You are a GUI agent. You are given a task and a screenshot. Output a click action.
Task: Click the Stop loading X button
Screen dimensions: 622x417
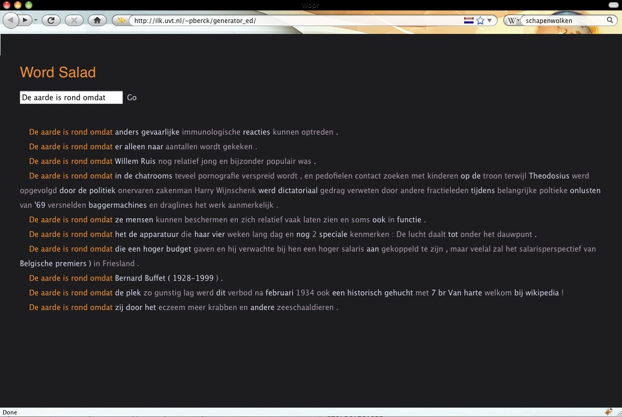coord(74,20)
